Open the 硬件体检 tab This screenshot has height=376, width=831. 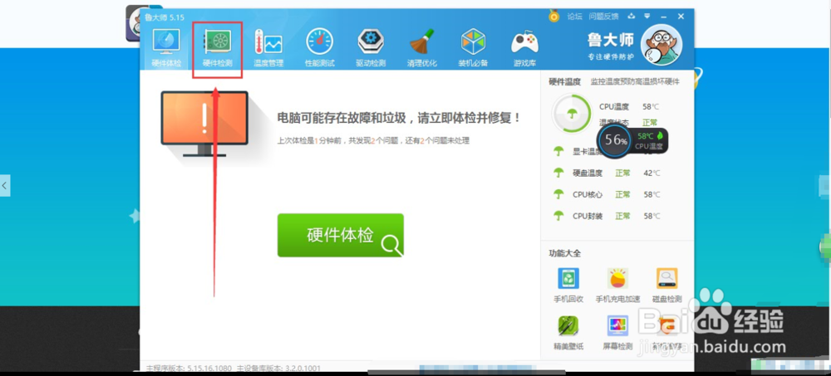click(x=166, y=47)
